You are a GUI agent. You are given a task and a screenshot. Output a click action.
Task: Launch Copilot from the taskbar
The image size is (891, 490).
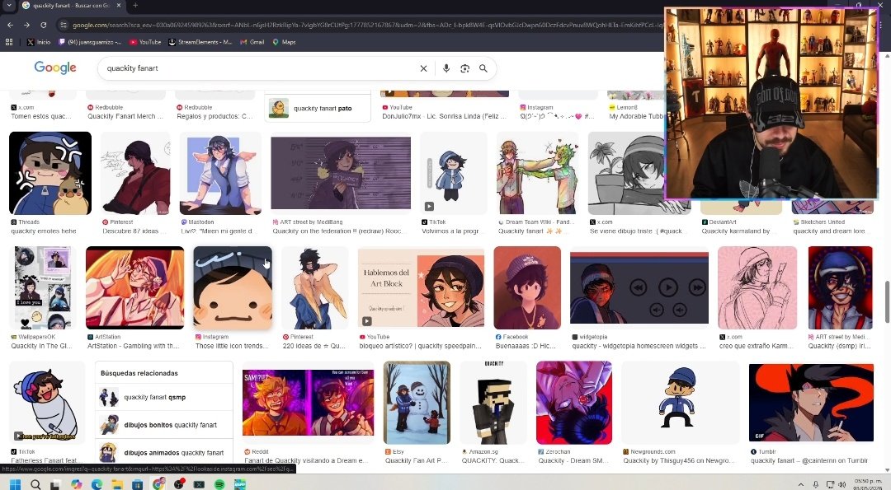coord(76,483)
